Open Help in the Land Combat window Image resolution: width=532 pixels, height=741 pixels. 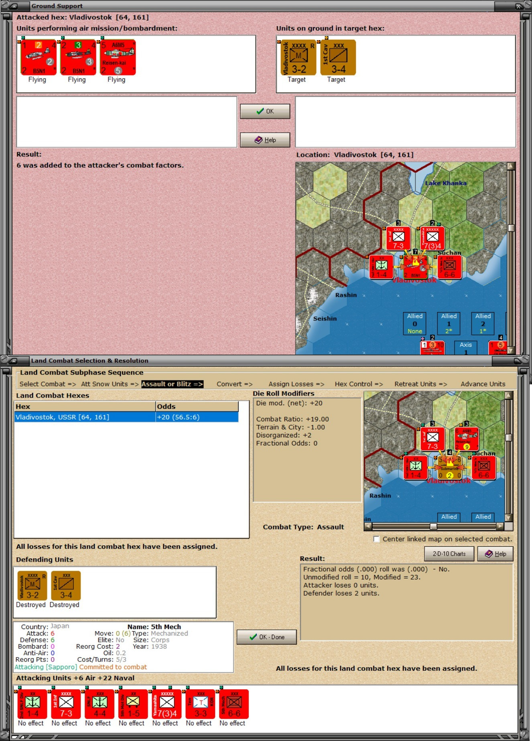click(x=495, y=554)
